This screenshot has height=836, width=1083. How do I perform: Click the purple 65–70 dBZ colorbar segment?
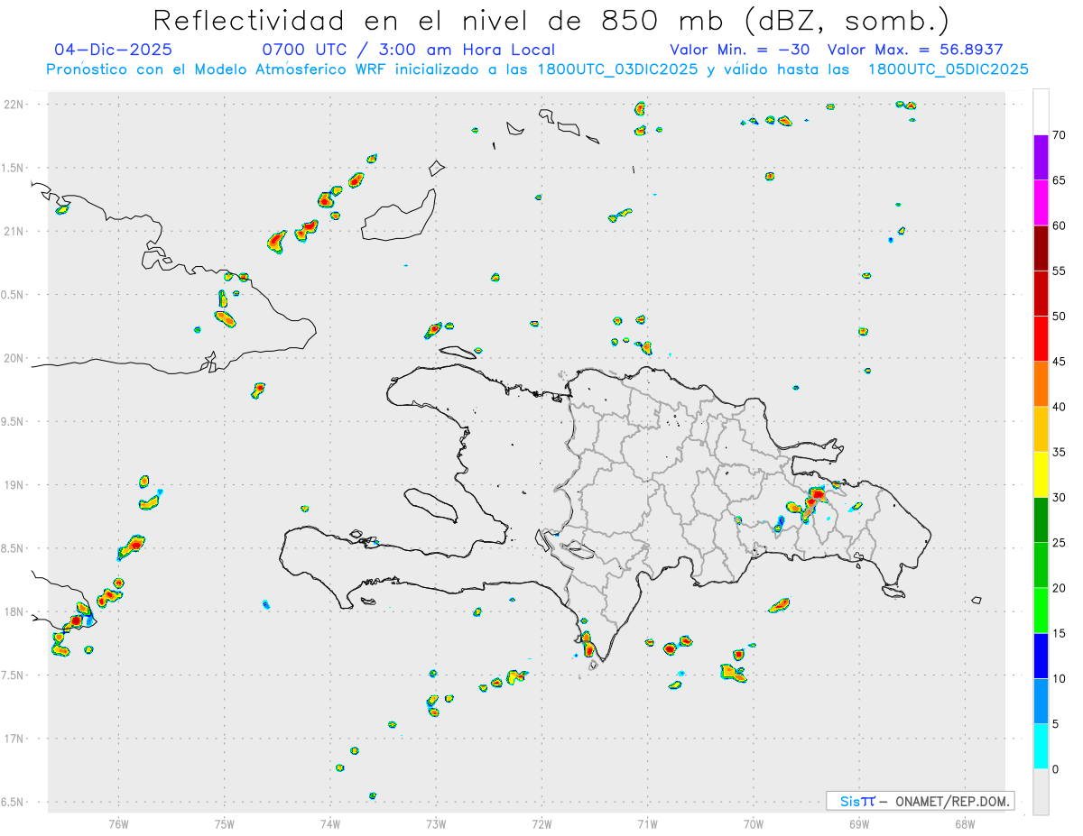click(x=1041, y=158)
